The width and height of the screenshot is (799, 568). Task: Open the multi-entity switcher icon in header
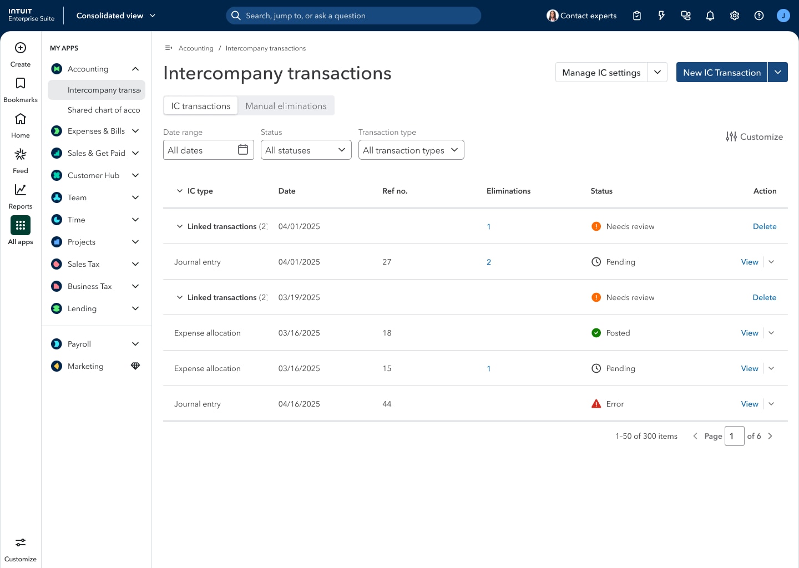(x=686, y=16)
